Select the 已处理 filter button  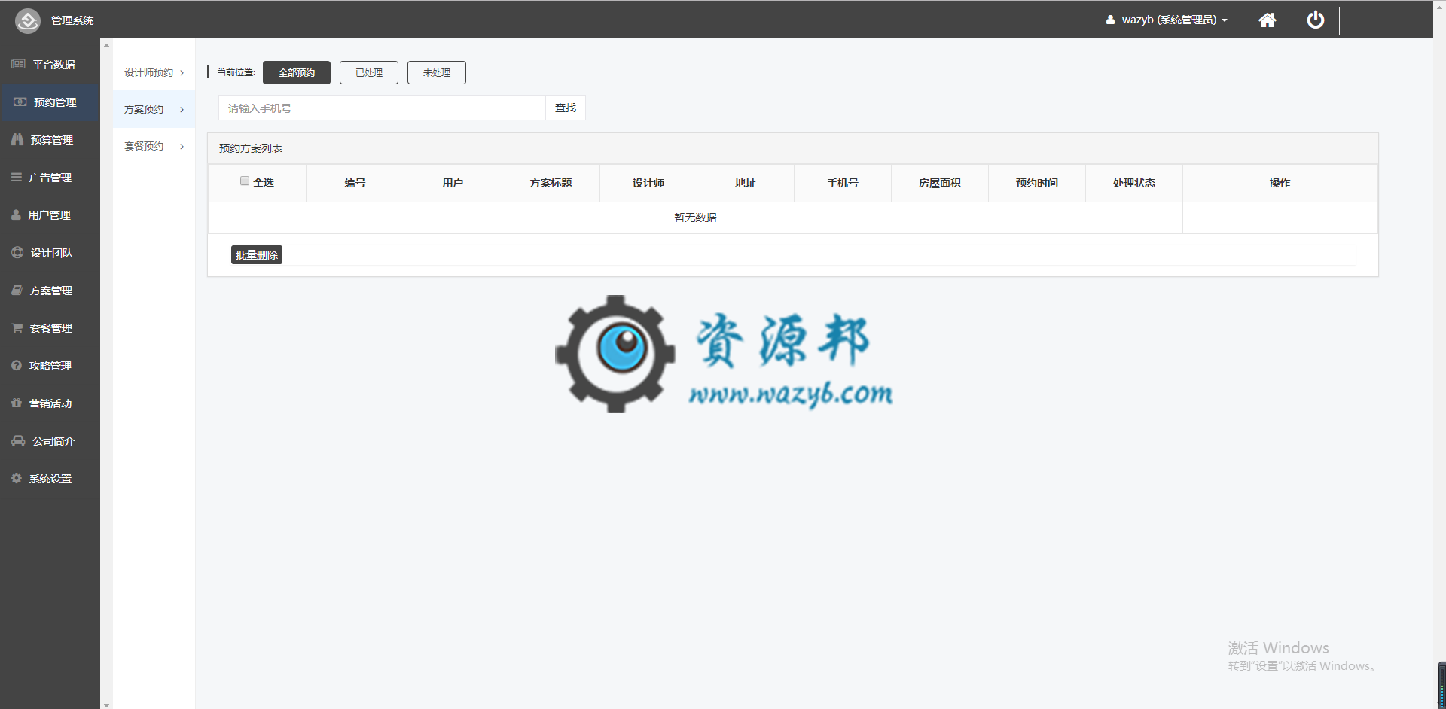(369, 72)
